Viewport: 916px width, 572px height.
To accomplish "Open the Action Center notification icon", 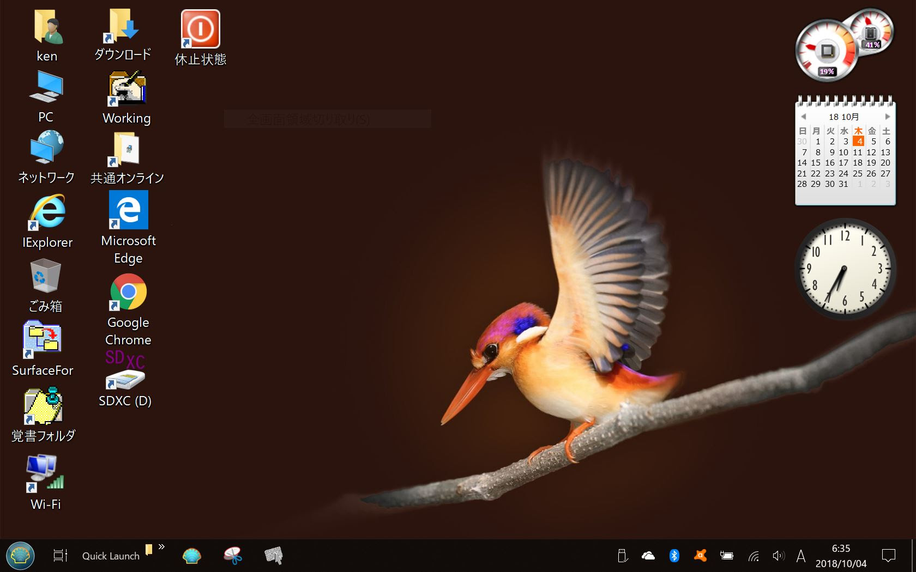I will tap(889, 556).
